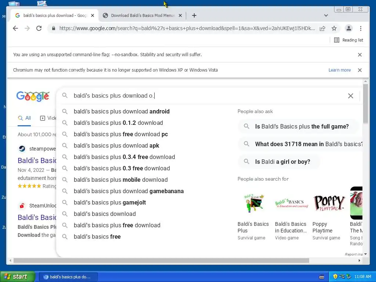Pick suggestion 'baldi's basics plus gamejolt'
The image size is (376, 282).
109,203
